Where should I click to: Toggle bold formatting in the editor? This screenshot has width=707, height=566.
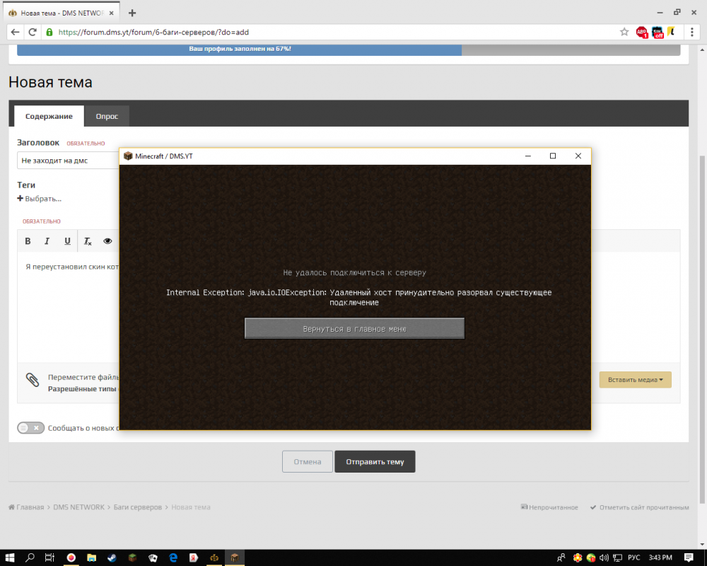click(x=28, y=241)
